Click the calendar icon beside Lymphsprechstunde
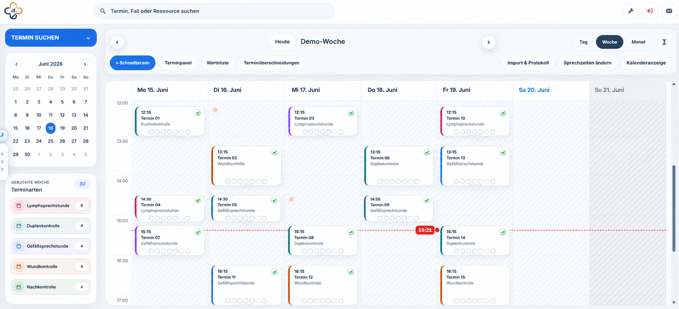The height and width of the screenshot is (309, 679). pyautogui.click(x=19, y=206)
